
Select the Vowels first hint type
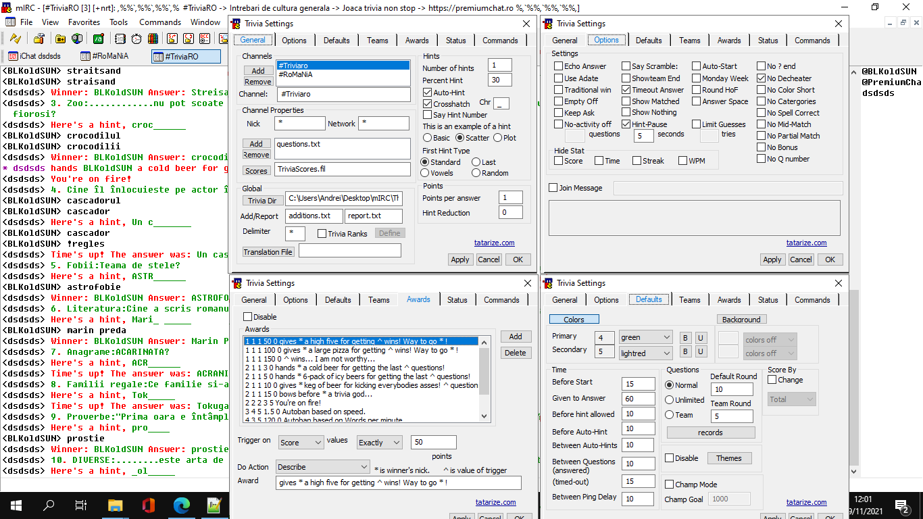click(425, 173)
